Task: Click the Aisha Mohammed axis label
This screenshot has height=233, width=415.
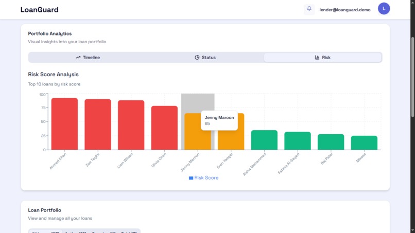Action: pyautogui.click(x=254, y=164)
